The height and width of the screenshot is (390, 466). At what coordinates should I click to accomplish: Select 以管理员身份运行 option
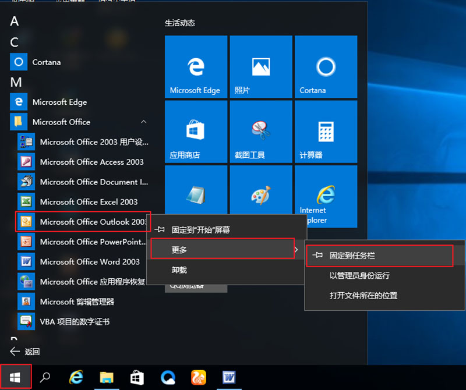click(x=384, y=276)
